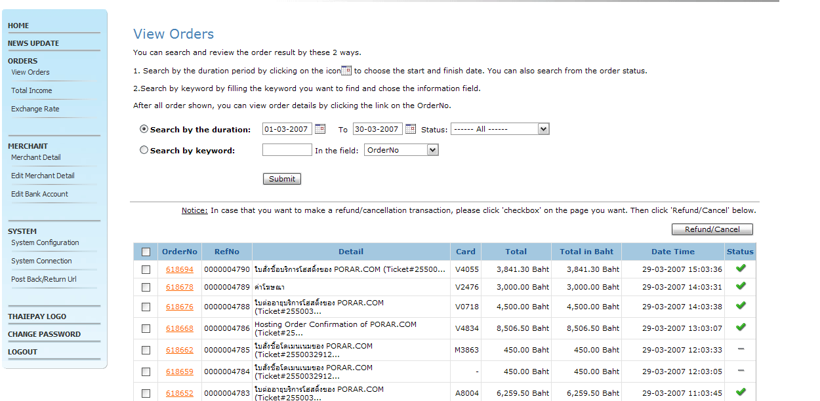The width and height of the screenshot is (820, 401).
Task: Open the start date calendar icon
Action: [320, 129]
